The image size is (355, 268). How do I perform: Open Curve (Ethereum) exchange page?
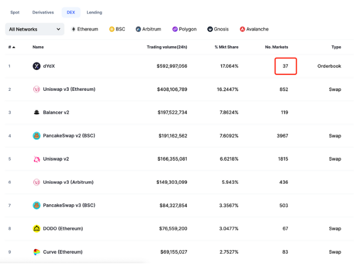[x=63, y=252]
